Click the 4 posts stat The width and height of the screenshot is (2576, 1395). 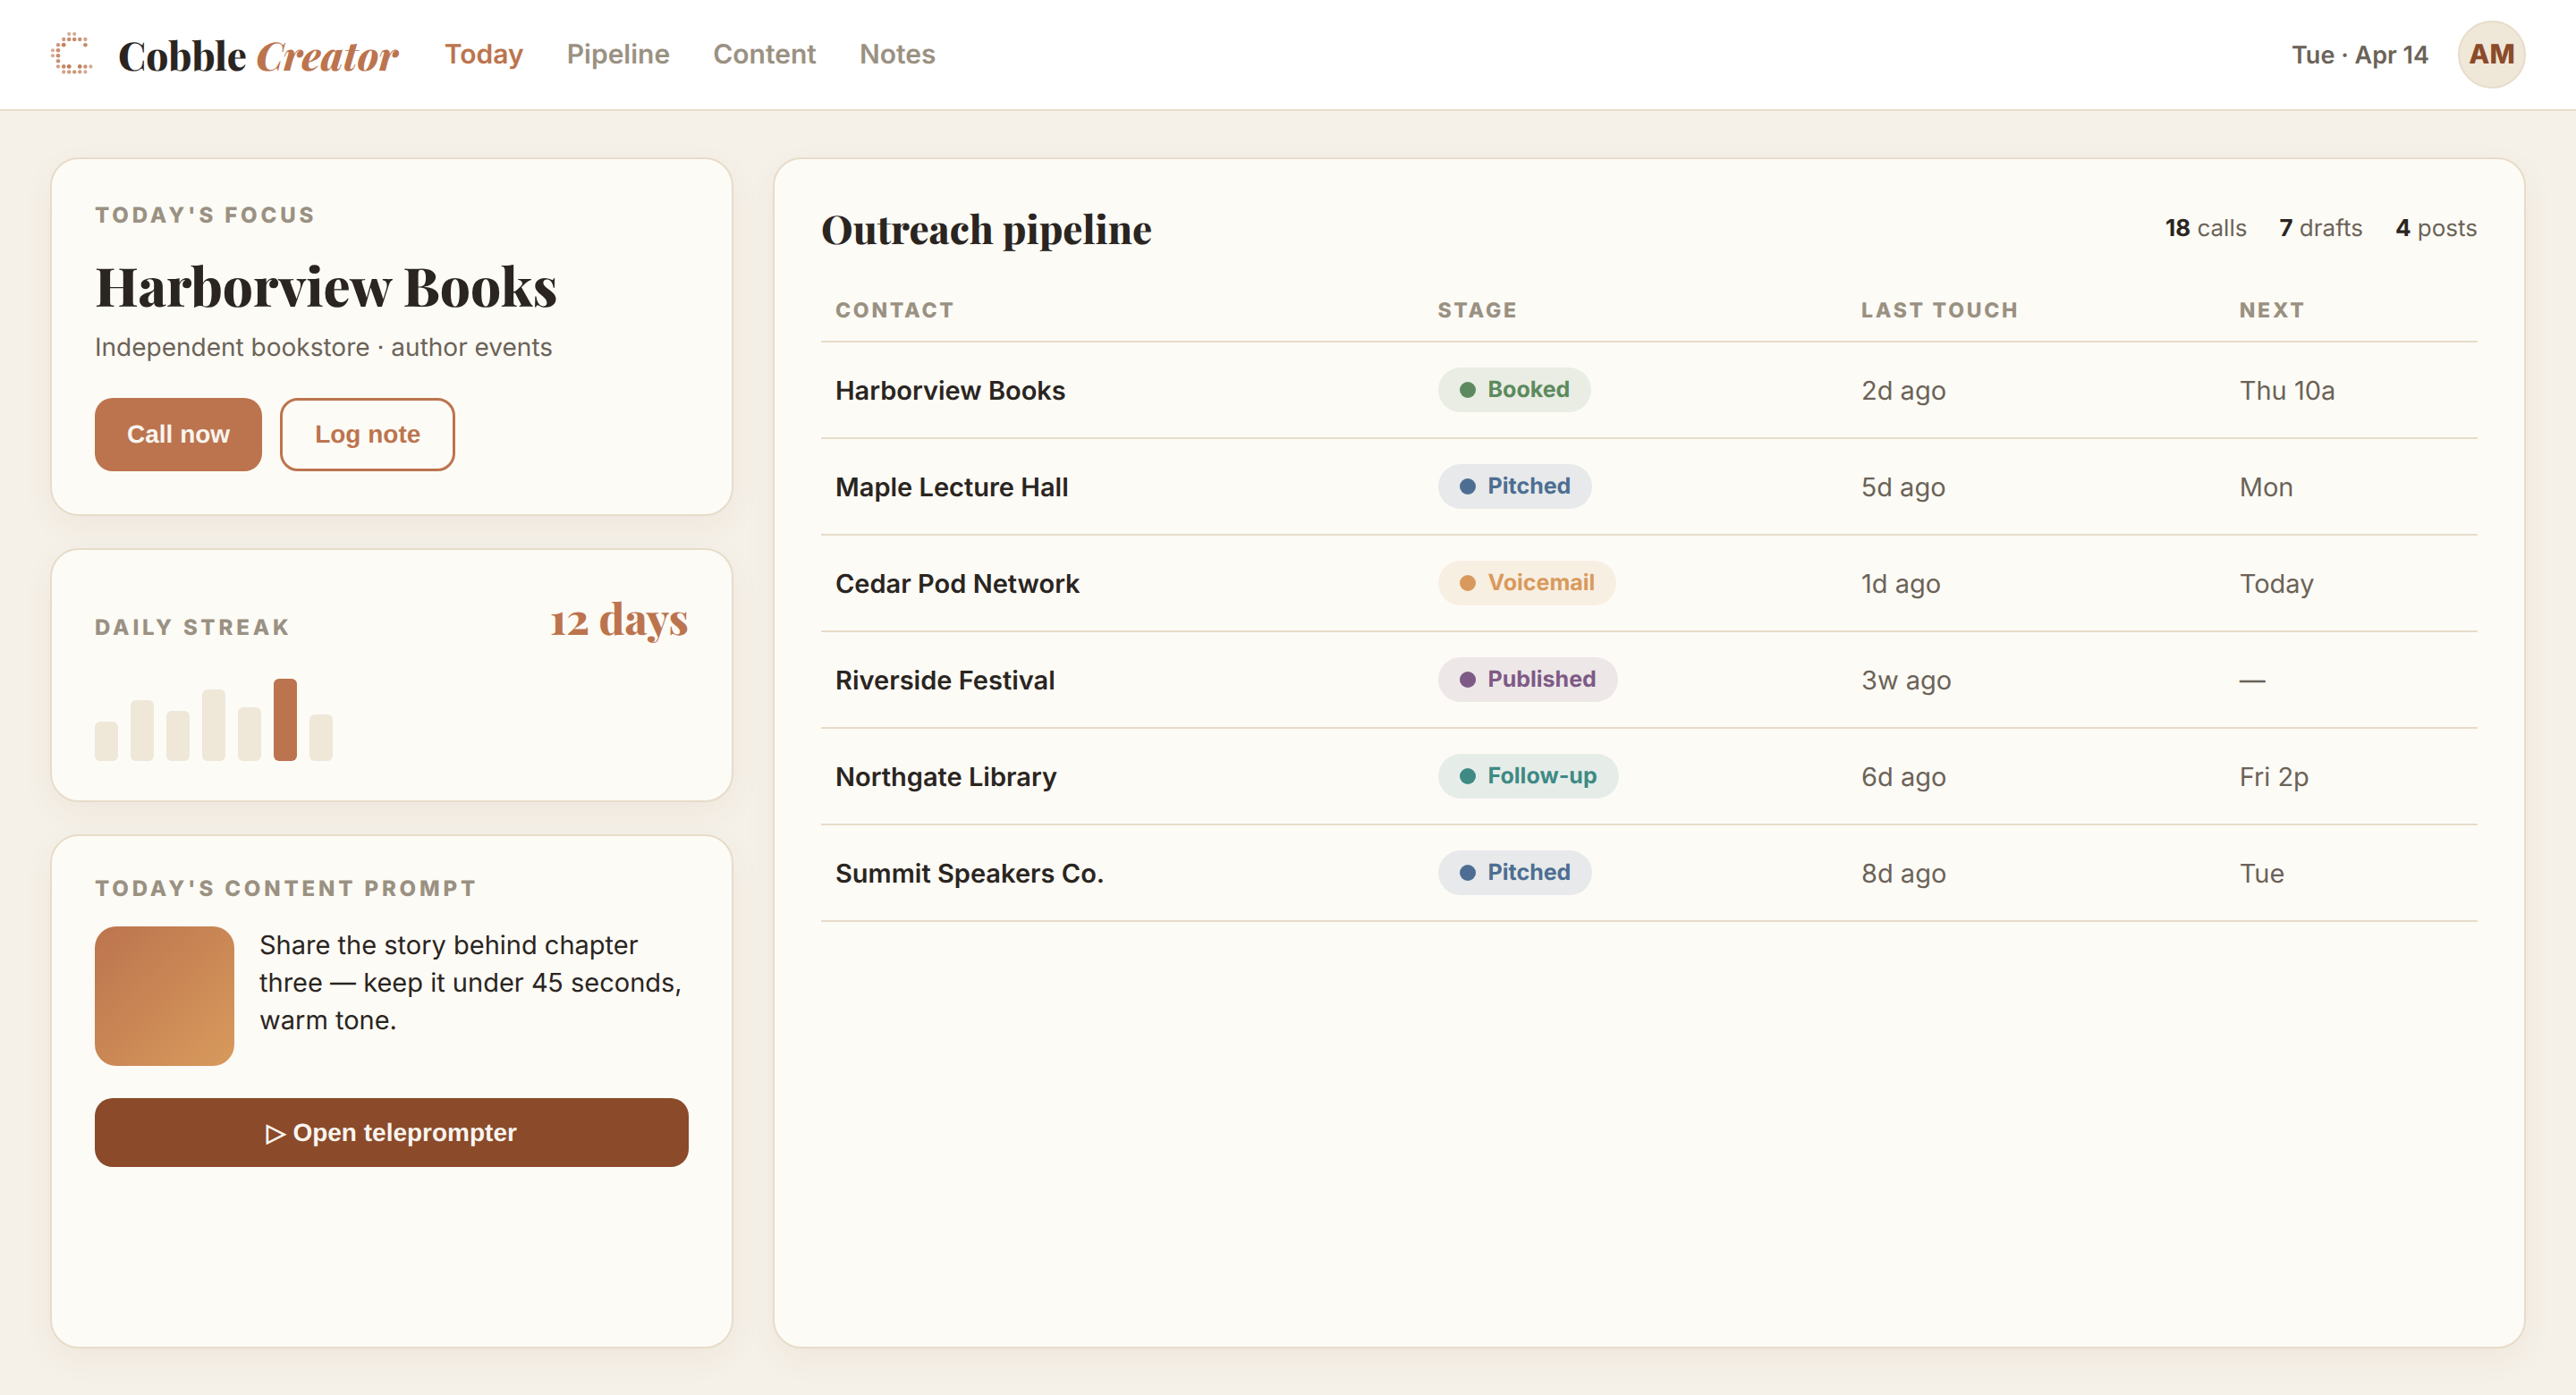(2435, 228)
